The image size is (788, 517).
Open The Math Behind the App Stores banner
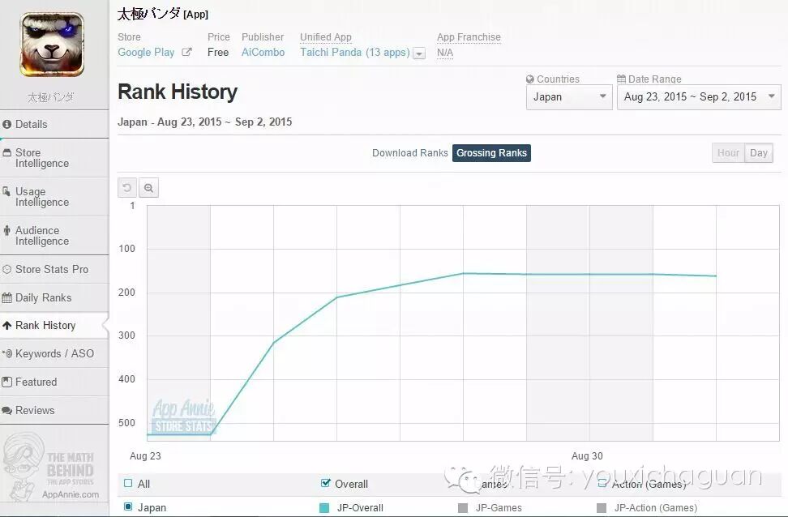click(x=52, y=468)
